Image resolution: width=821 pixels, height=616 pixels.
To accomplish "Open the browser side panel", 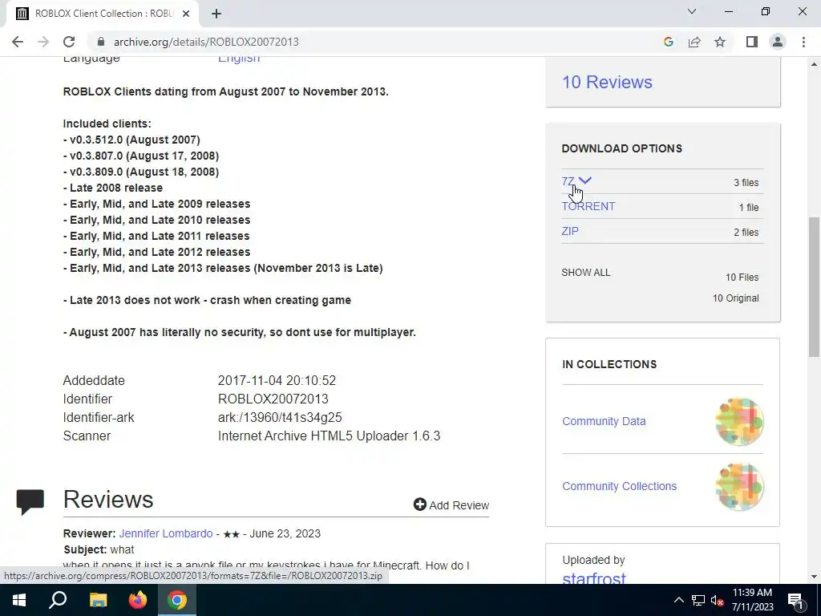I will [x=752, y=42].
